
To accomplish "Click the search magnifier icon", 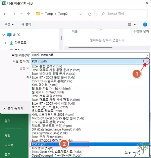I will point(103,14).
